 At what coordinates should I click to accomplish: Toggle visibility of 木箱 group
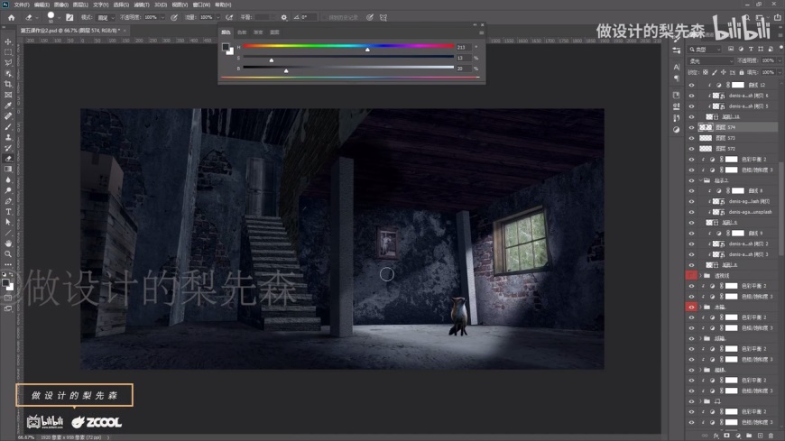(691, 307)
